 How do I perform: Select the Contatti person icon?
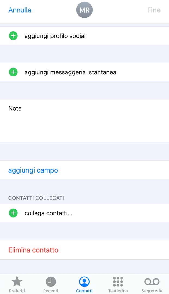[84, 281]
